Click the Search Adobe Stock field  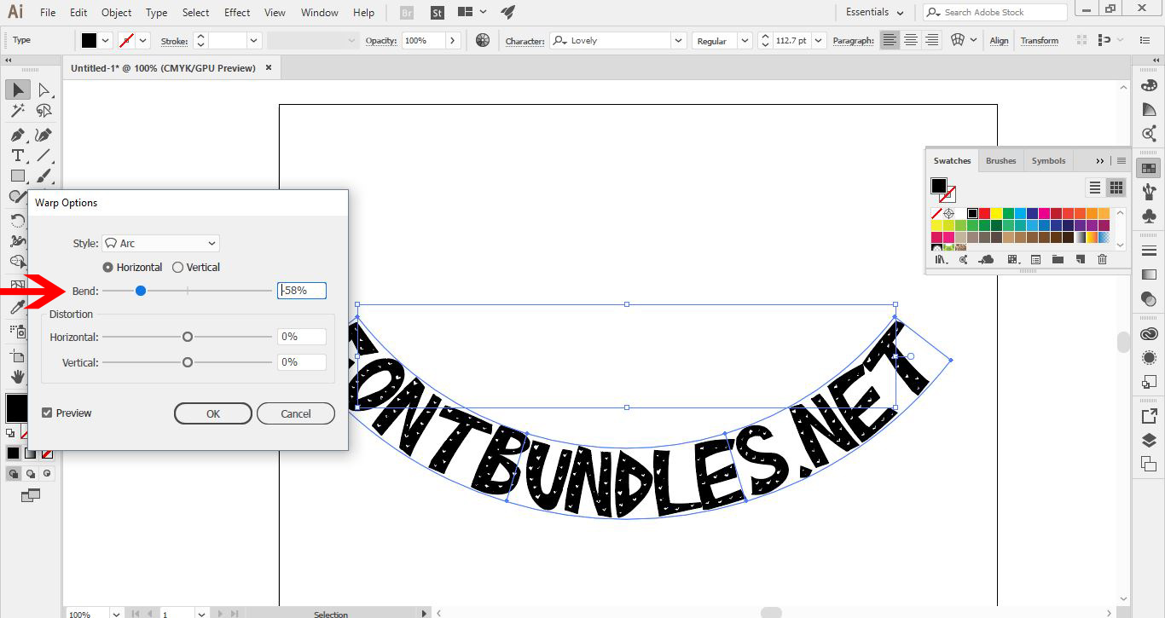tap(995, 12)
